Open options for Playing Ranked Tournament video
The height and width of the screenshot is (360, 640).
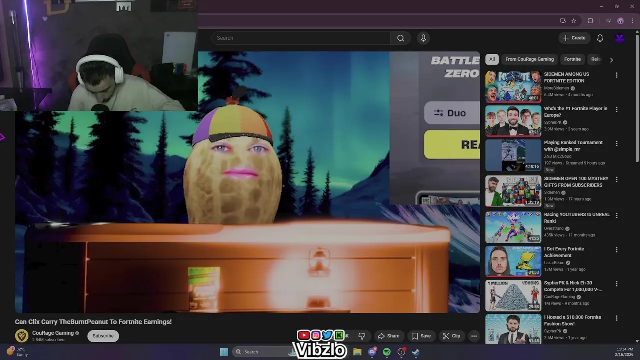click(x=616, y=143)
